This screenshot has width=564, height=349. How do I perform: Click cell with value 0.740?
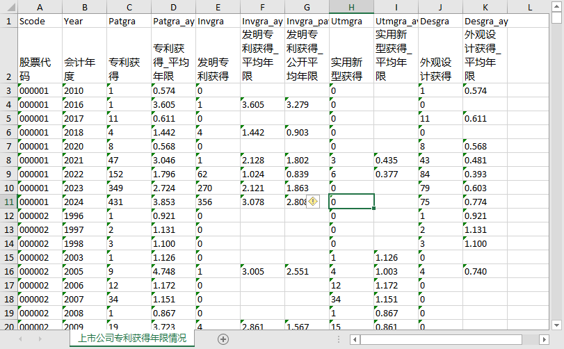coord(485,271)
